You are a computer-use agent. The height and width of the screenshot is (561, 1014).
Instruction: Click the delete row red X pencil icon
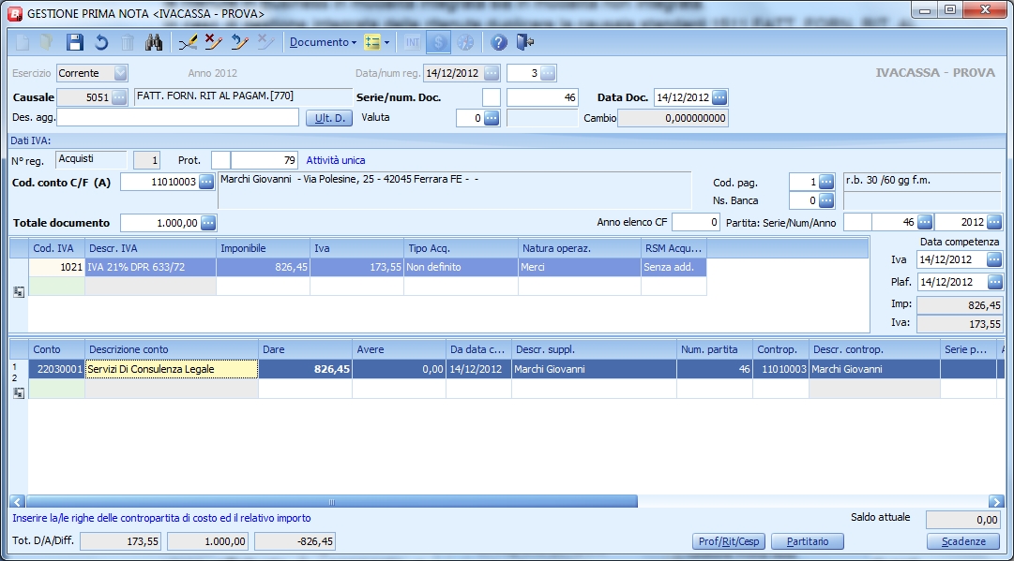coord(214,42)
